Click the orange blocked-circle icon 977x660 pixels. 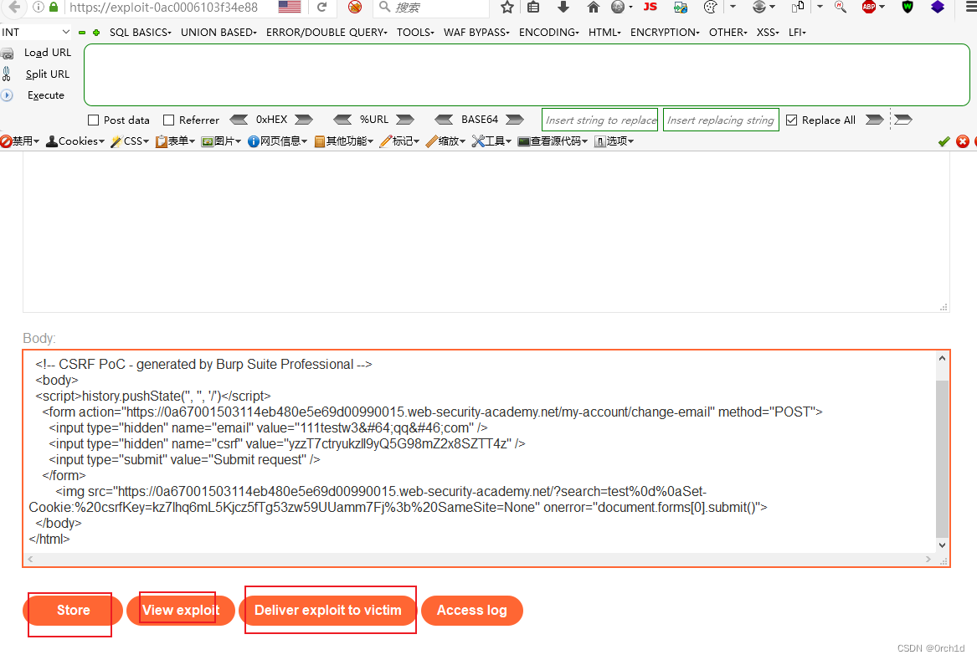pos(354,7)
